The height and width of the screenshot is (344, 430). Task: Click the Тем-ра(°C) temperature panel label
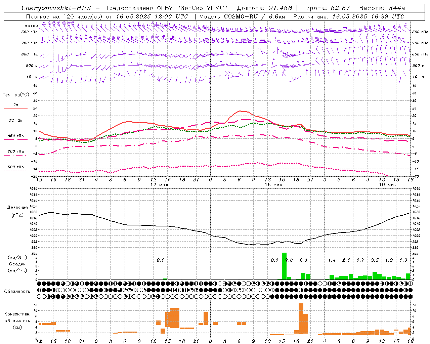[x=16, y=95]
